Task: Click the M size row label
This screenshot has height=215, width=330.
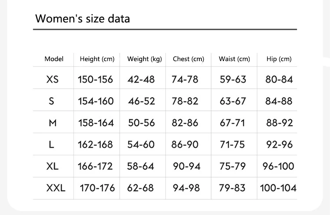Action: [52, 123]
